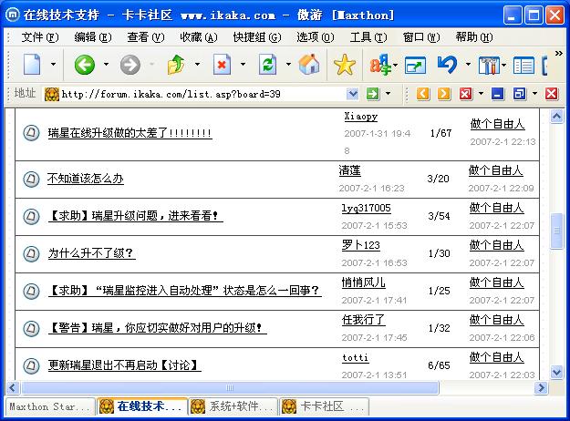Viewport: 570px width, 421px height.
Task: Click the lion site icon in address bar
Action: coord(52,95)
